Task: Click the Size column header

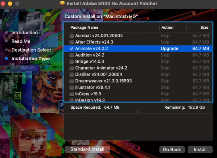Action: click(204, 28)
